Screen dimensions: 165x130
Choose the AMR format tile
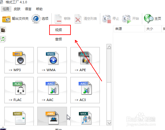pos(52,116)
